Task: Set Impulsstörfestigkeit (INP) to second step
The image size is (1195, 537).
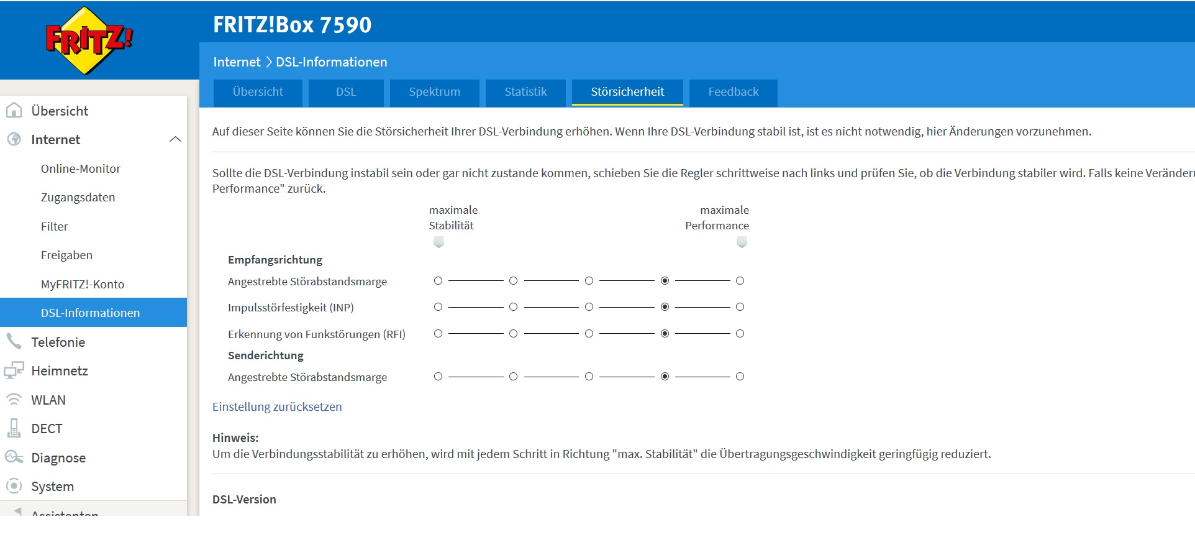Action: tap(513, 307)
